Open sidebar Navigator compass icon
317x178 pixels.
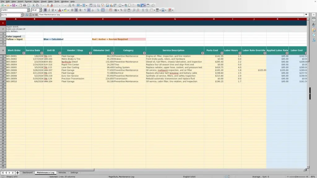click(314, 35)
